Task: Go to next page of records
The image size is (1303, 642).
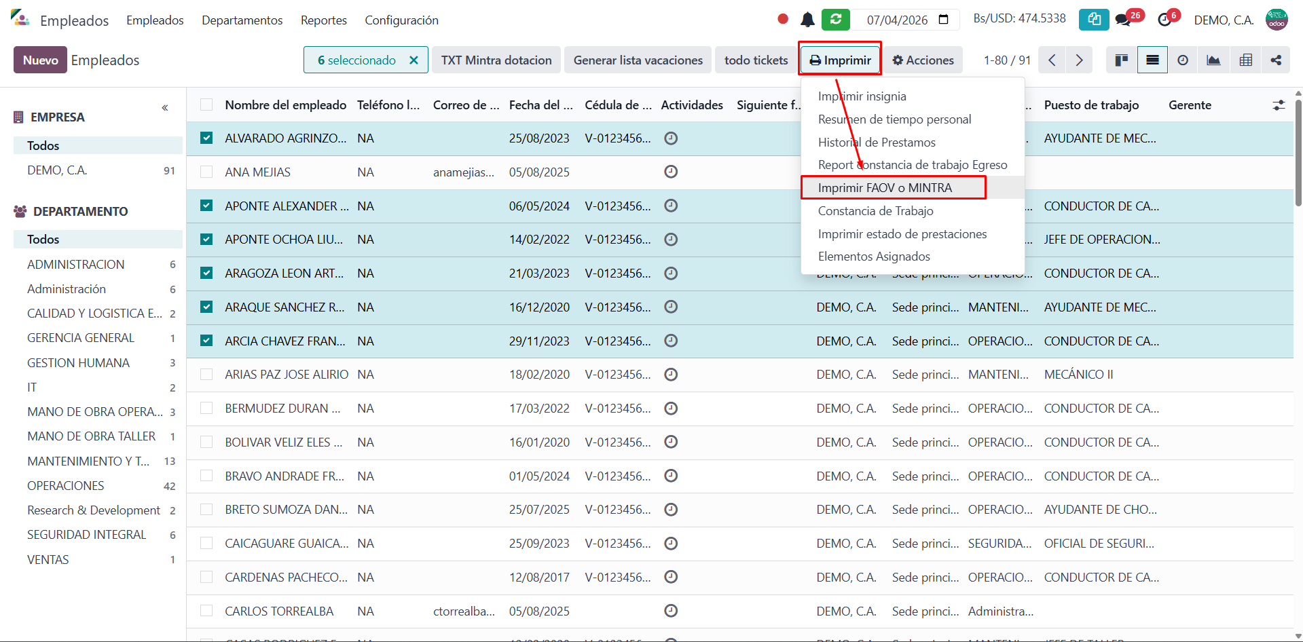Action: pyautogui.click(x=1079, y=60)
